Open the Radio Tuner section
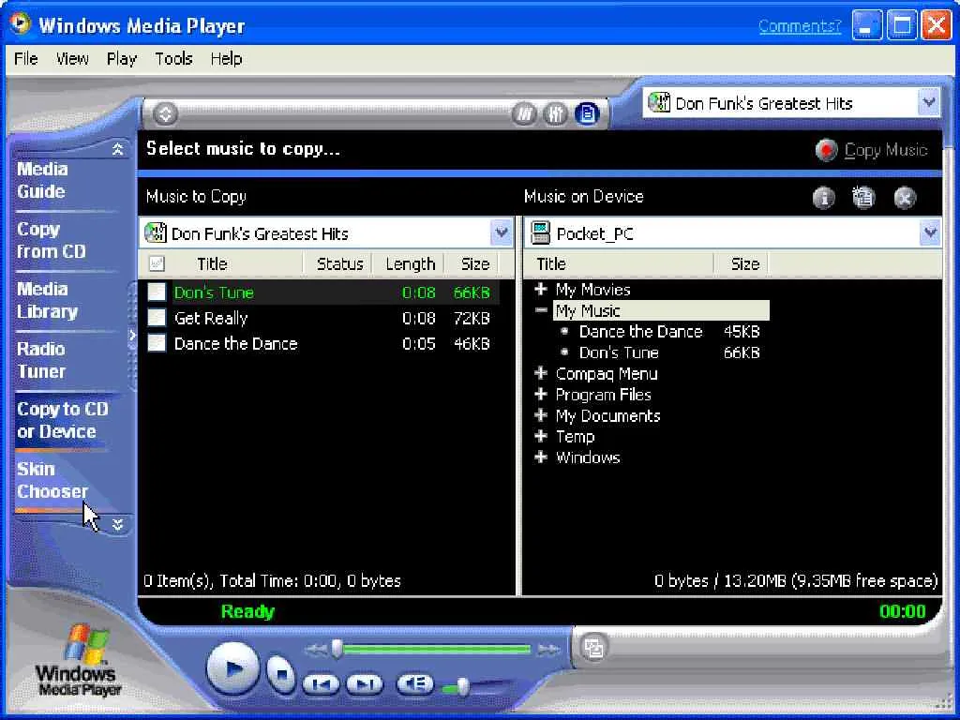 pos(41,360)
